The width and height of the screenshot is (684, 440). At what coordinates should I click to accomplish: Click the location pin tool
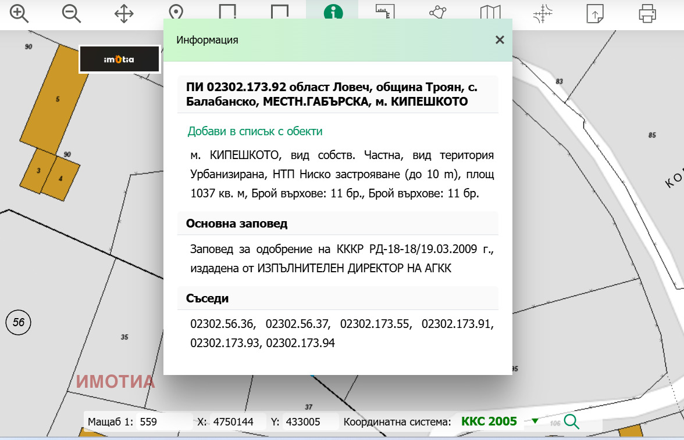[176, 13]
